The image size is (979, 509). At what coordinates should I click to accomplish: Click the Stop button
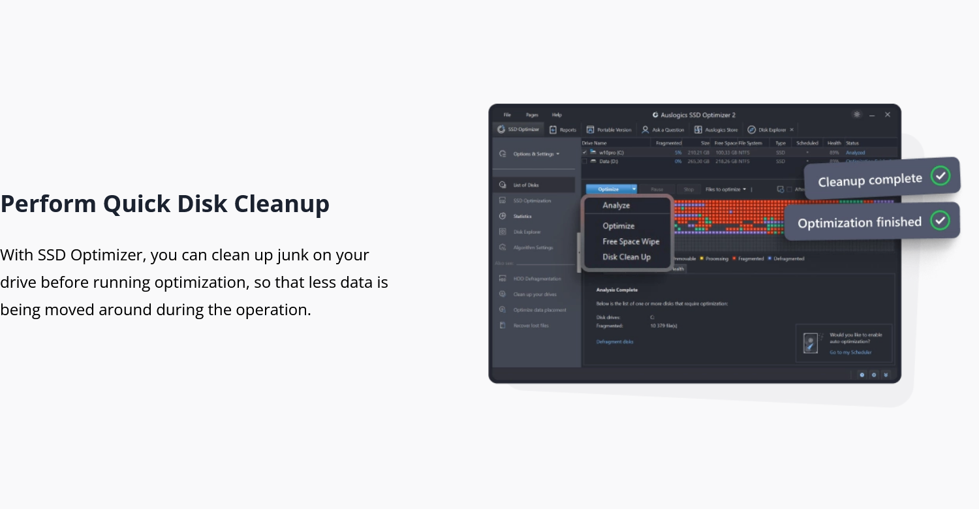pyautogui.click(x=689, y=189)
